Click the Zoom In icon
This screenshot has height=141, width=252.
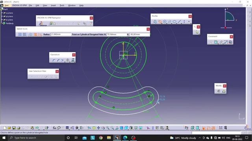click(107, 128)
